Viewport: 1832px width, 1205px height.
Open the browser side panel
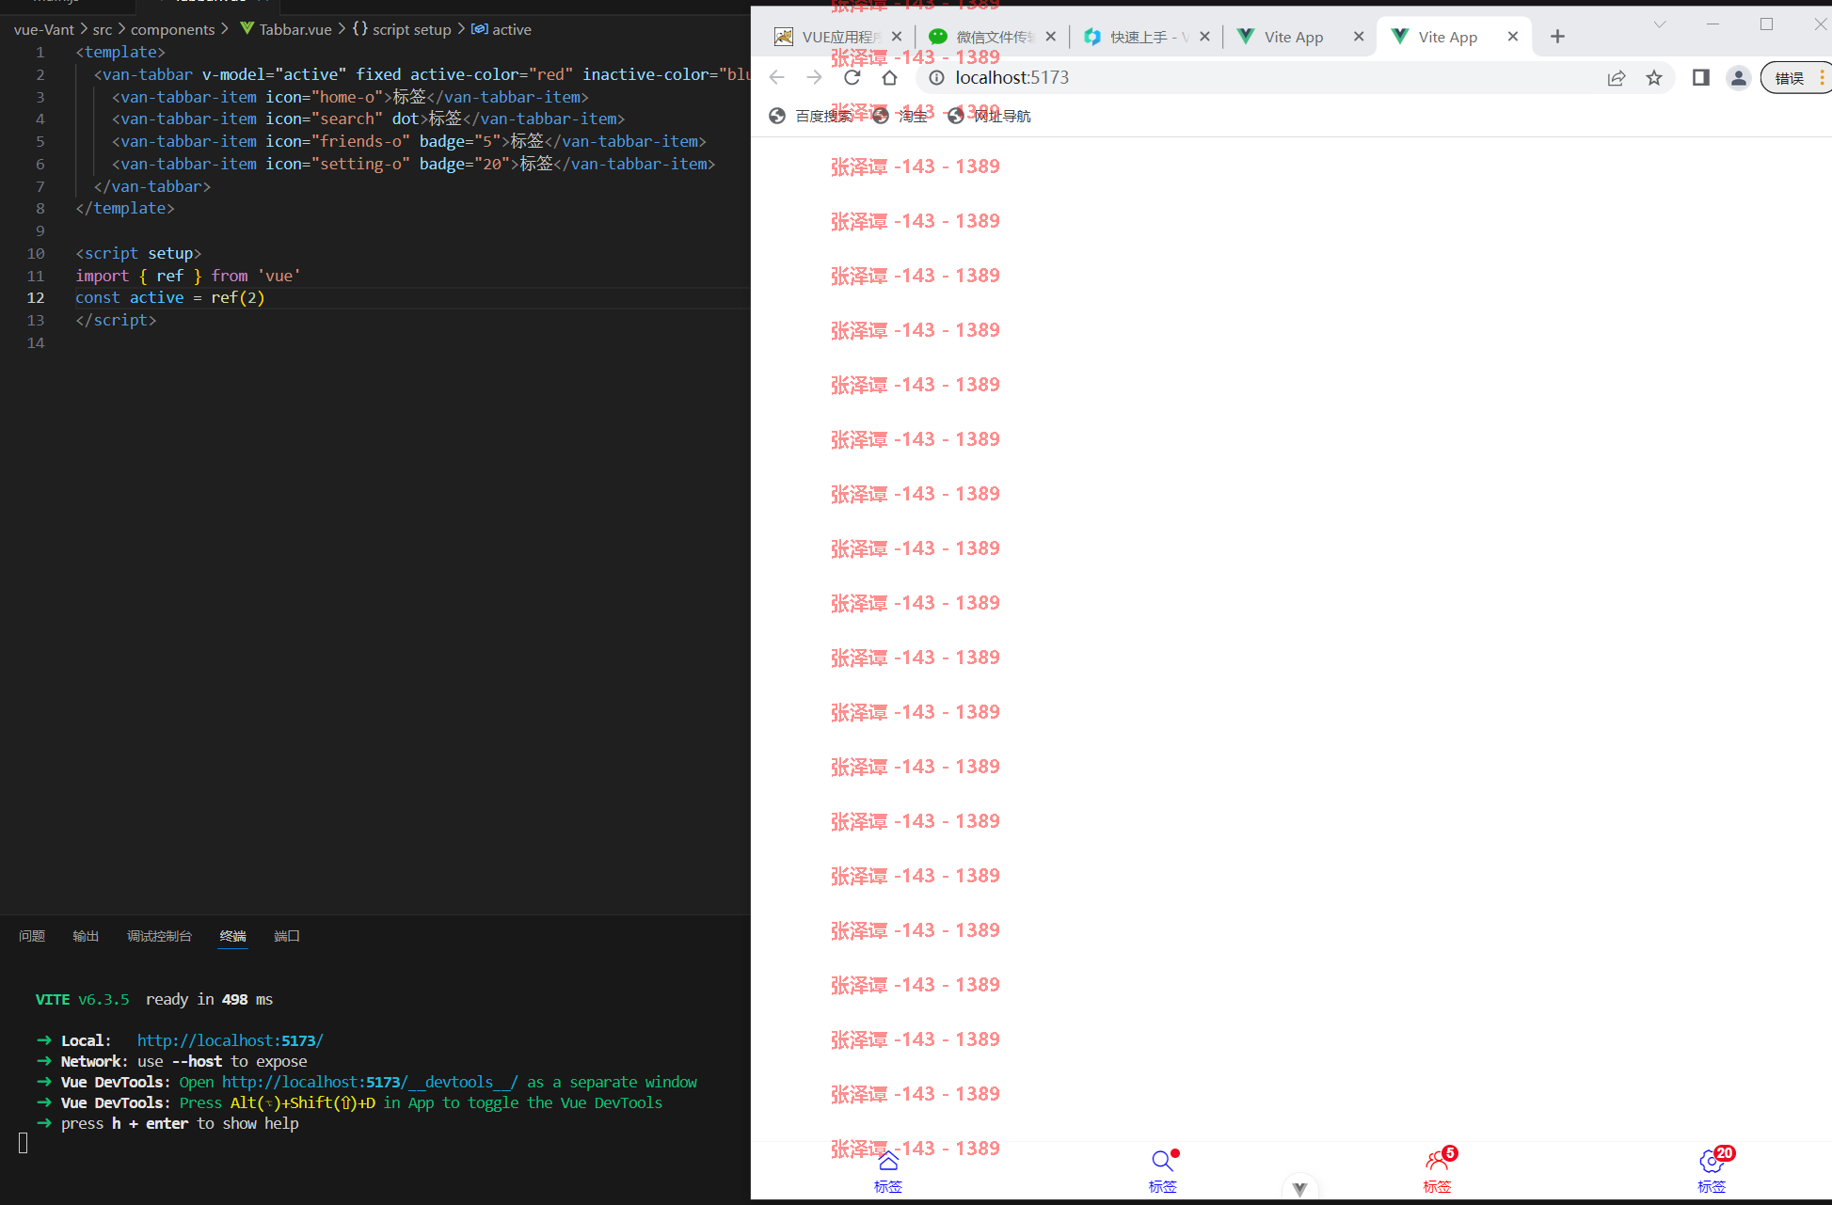(1701, 78)
